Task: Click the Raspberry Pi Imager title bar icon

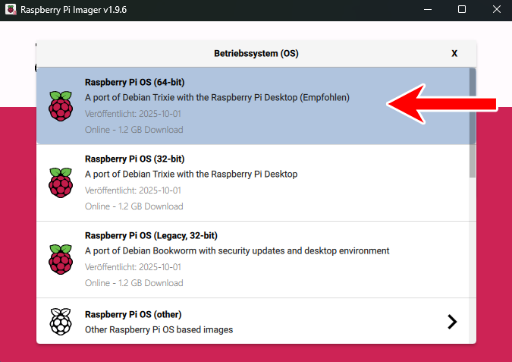Action: (10, 10)
